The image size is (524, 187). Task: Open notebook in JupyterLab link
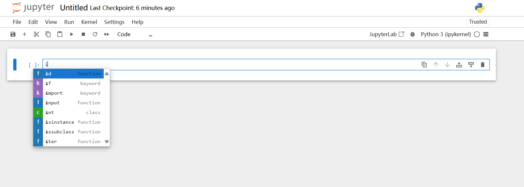[387, 34]
